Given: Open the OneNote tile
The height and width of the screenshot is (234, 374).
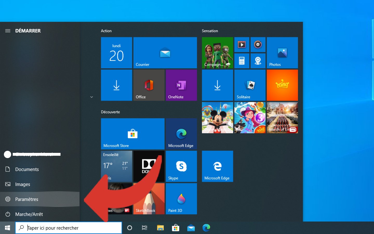Looking at the screenshot, I should point(181,85).
